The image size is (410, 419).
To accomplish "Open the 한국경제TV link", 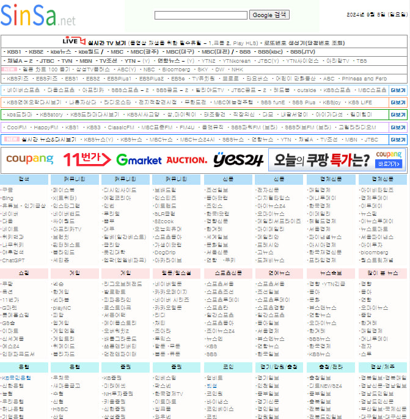I will coord(169,393).
